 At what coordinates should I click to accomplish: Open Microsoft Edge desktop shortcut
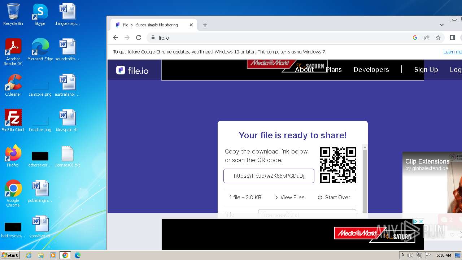[40, 50]
